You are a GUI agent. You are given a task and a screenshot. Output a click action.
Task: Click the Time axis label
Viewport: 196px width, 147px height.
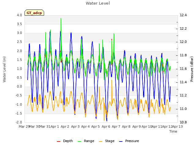point(173,131)
